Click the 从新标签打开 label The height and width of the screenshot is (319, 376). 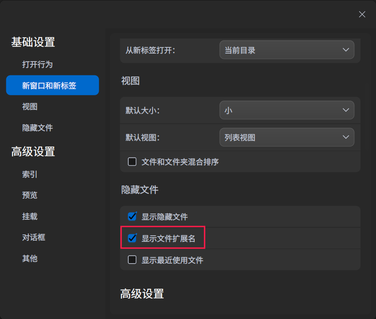tap(150, 50)
